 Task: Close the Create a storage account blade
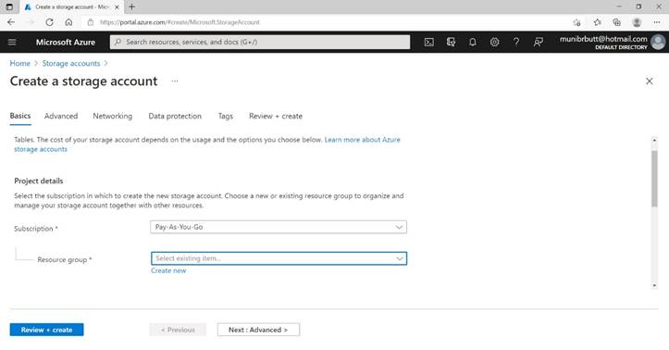point(650,81)
